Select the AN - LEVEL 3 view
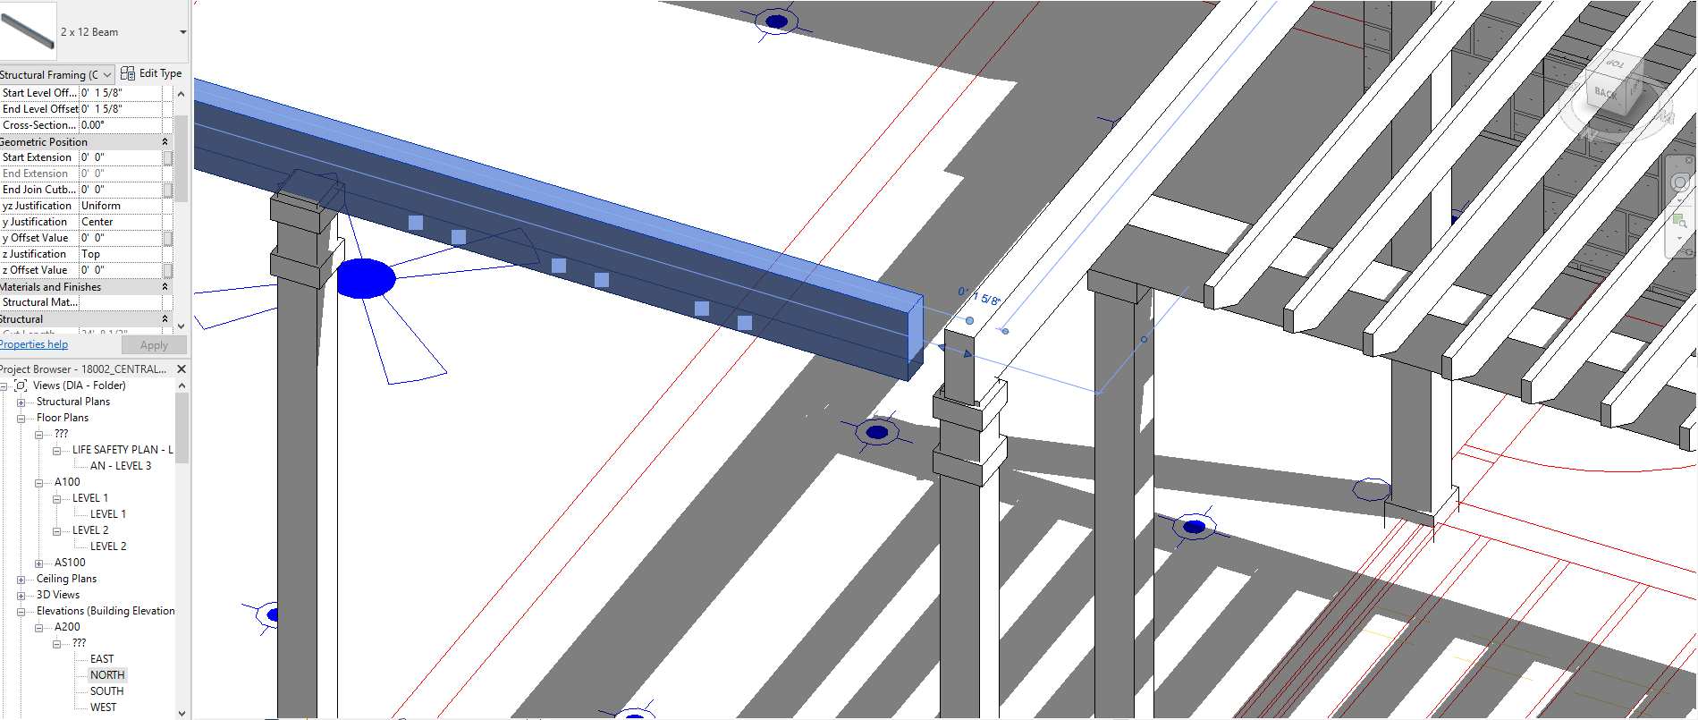Viewport: 1698px width, 720px height. click(x=121, y=466)
